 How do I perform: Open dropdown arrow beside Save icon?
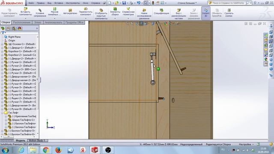128,3
